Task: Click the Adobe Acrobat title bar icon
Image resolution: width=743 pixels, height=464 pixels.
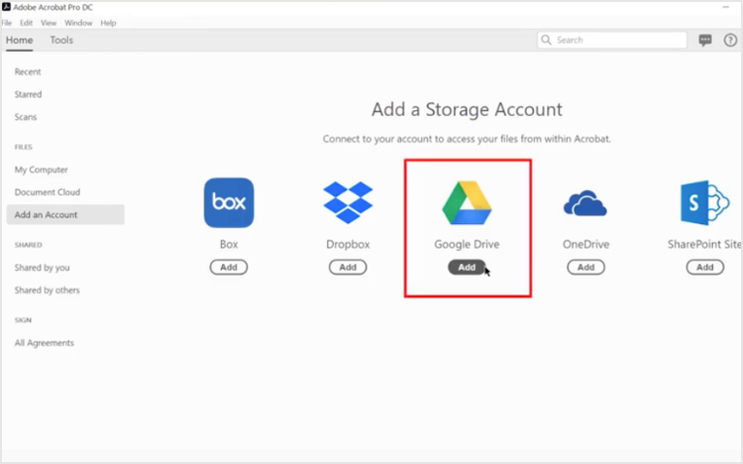Action: tap(7, 8)
